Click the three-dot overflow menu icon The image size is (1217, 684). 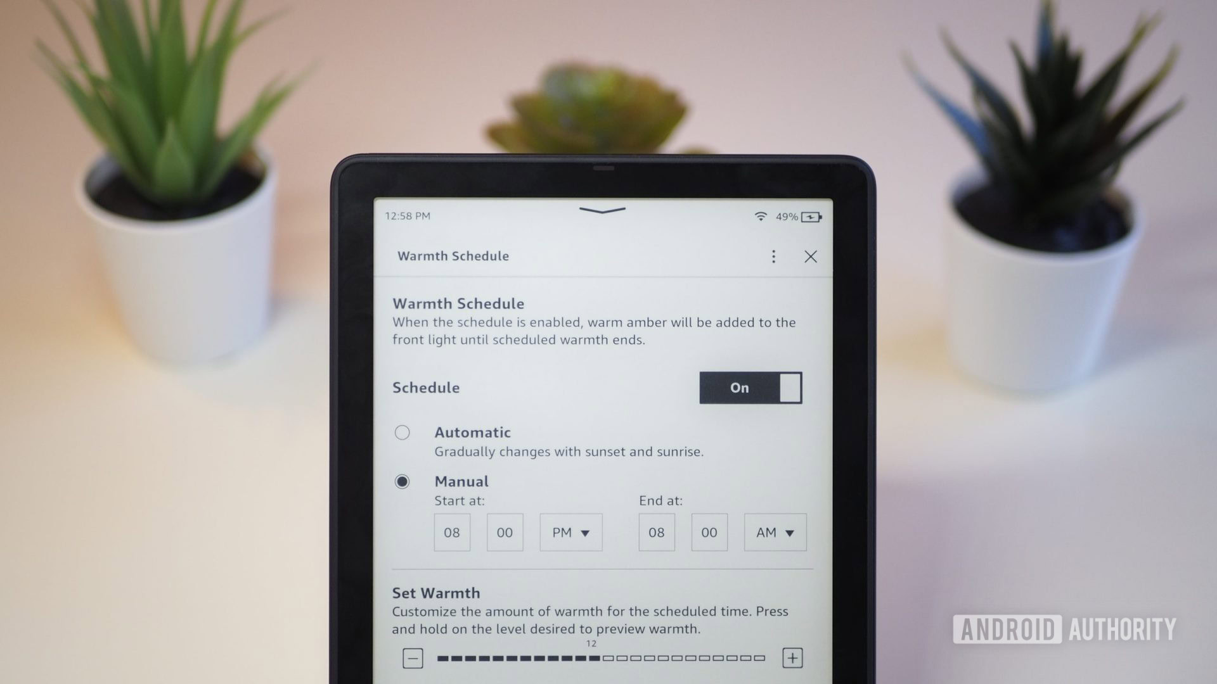pos(773,256)
